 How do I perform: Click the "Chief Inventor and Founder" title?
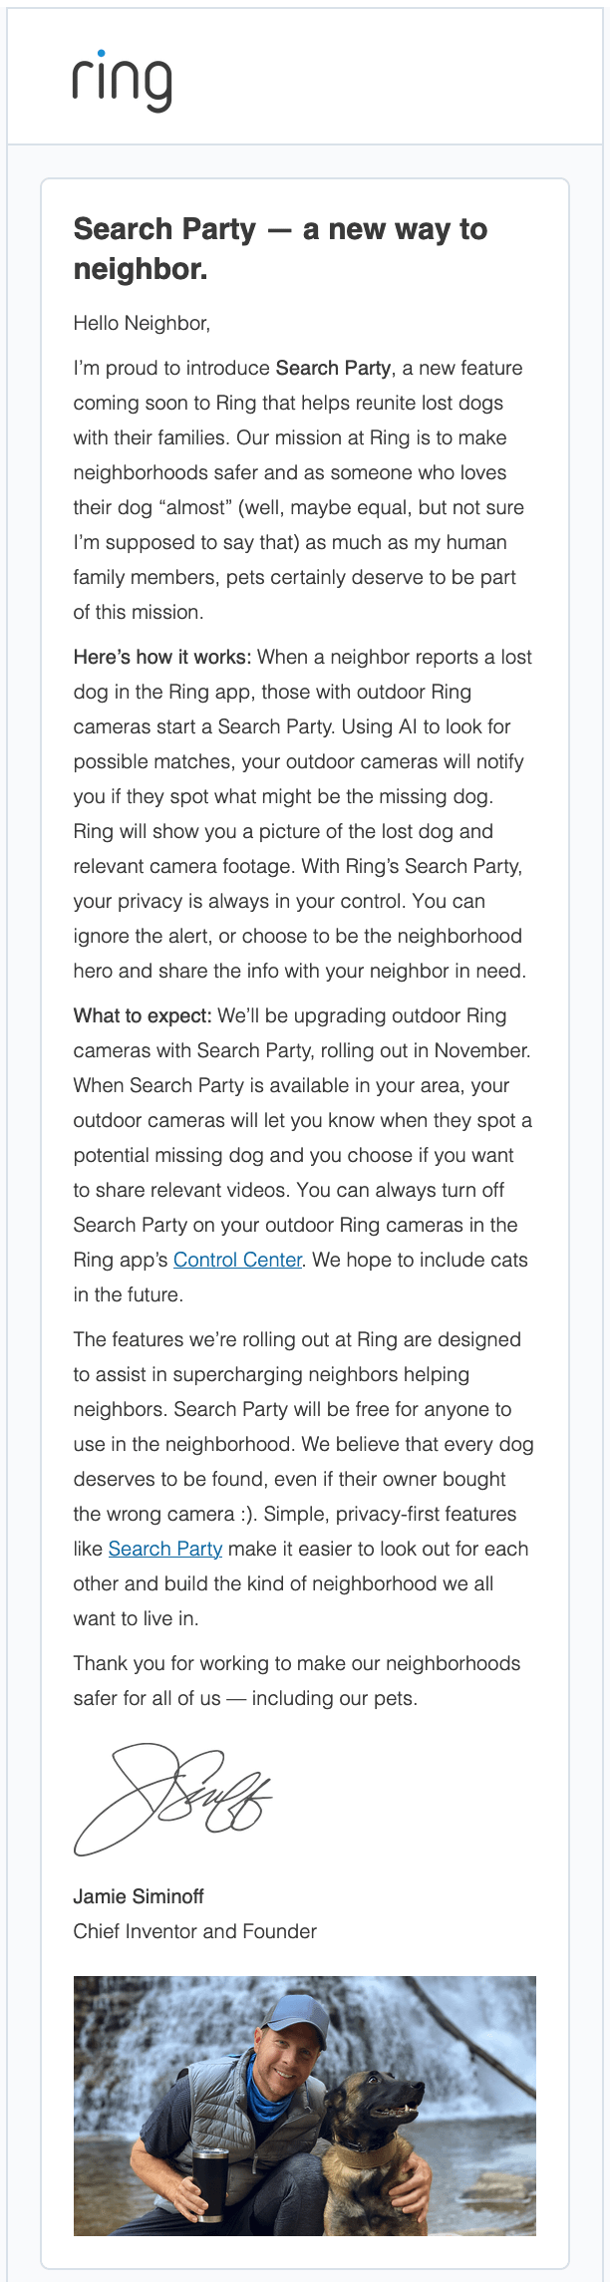tap(194, 1931)
